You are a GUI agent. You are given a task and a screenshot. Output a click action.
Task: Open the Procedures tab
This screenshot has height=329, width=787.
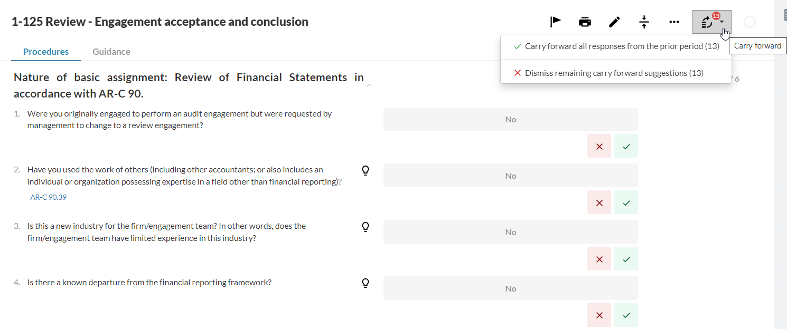coord(46,52)
